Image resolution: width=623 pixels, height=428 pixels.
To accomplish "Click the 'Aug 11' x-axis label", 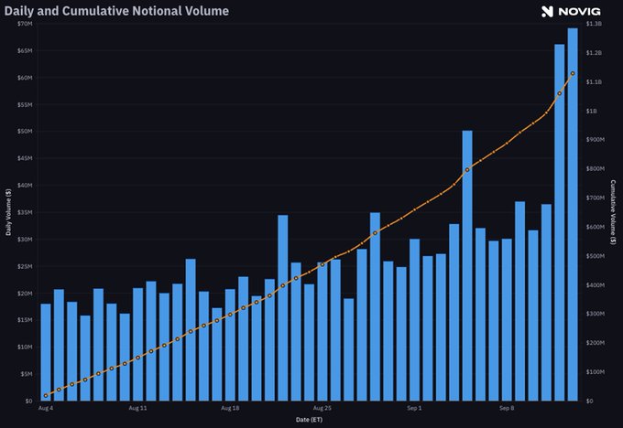I will 137,408.
